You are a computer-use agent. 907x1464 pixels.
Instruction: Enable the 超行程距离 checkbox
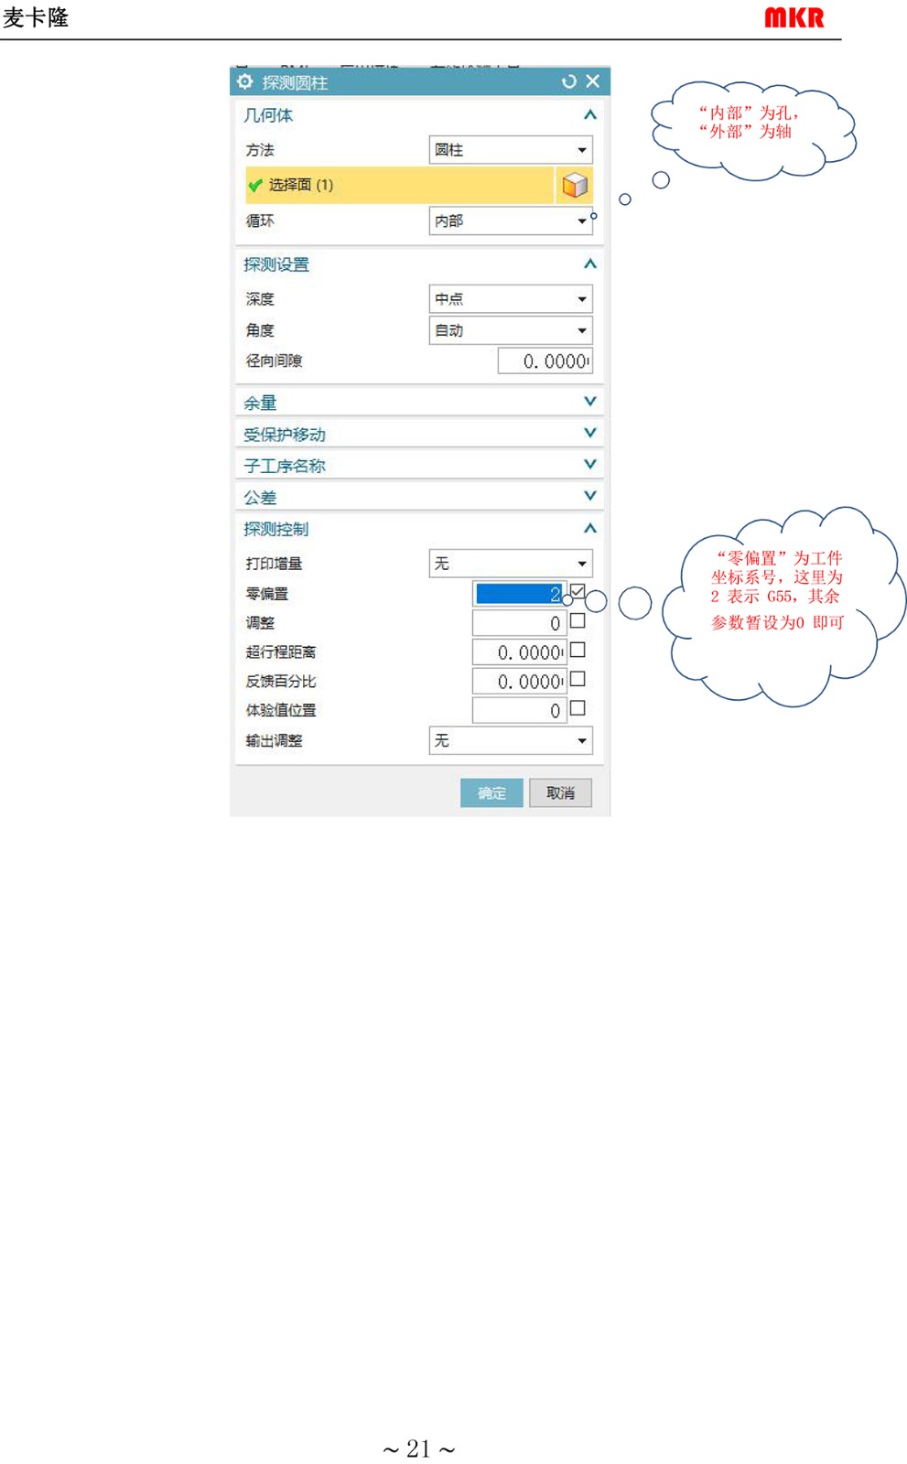pos(578,650)
